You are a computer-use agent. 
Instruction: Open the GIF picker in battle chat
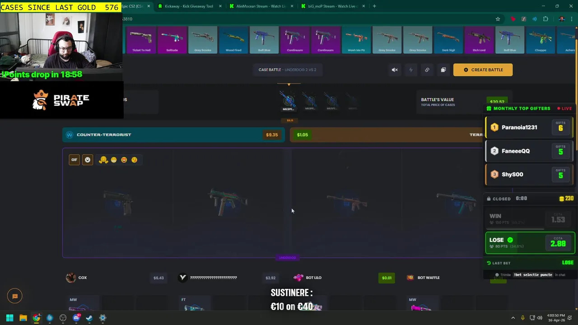coord(74,160)
